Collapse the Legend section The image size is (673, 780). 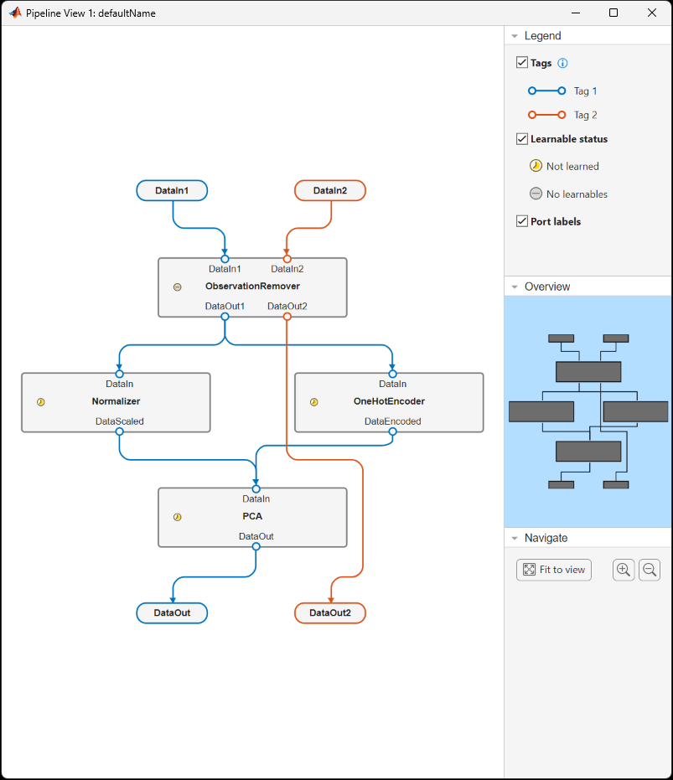click(x=514, y=36)
